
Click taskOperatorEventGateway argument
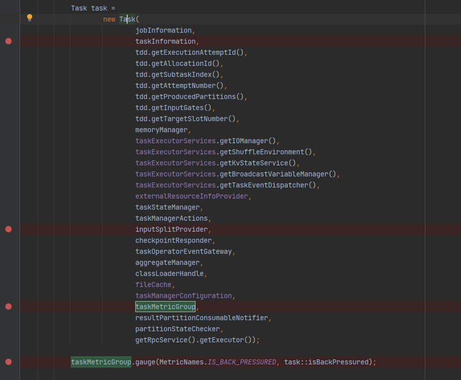tap(183, 251)
